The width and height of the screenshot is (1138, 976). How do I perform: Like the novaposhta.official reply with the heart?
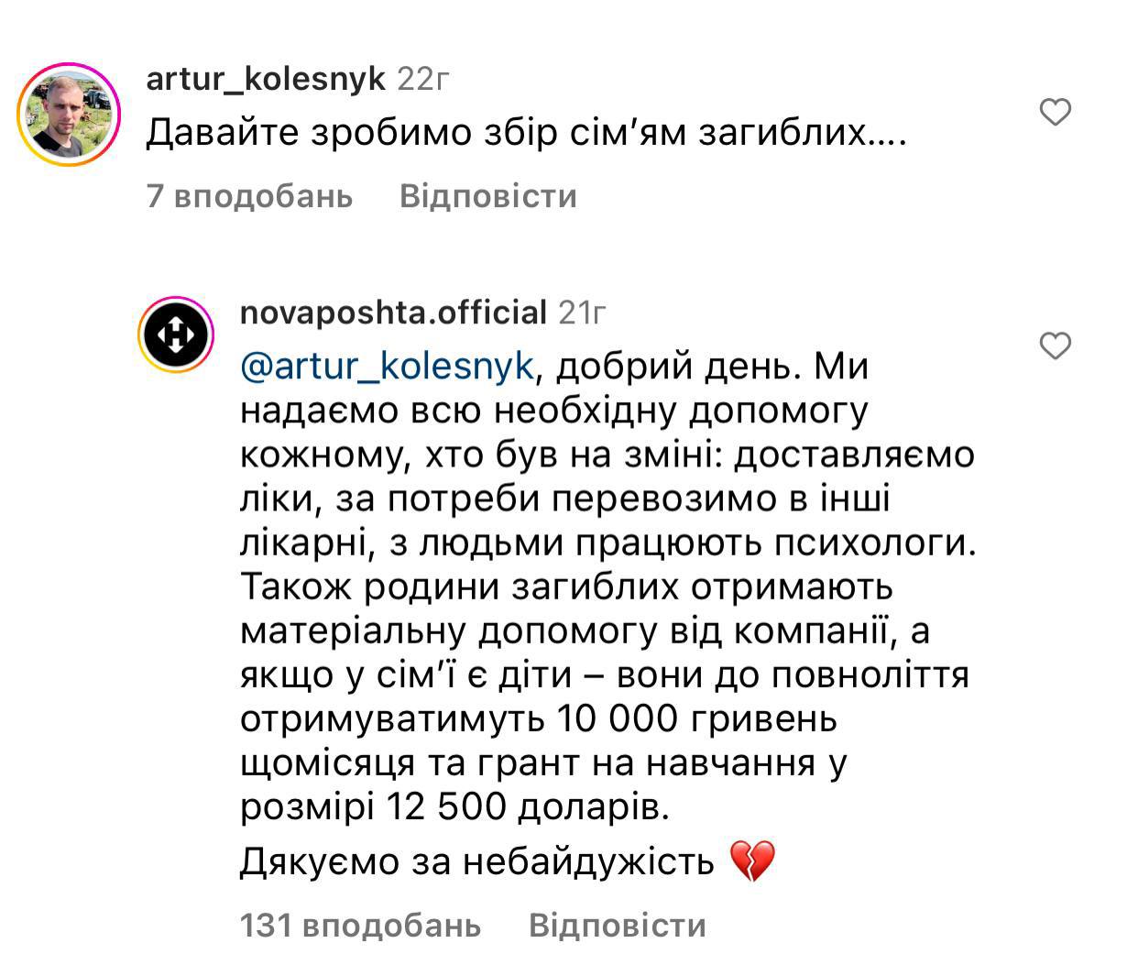tap(1056, 346)
